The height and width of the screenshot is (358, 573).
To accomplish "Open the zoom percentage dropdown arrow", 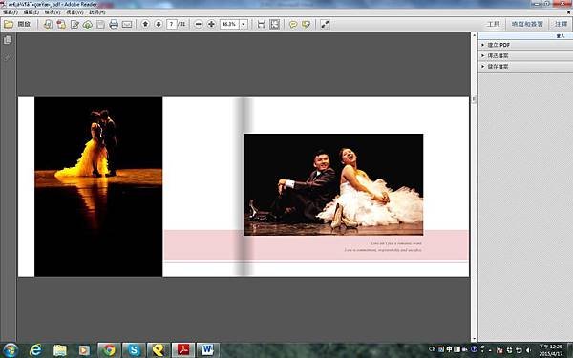I will [x=244, y=25].
